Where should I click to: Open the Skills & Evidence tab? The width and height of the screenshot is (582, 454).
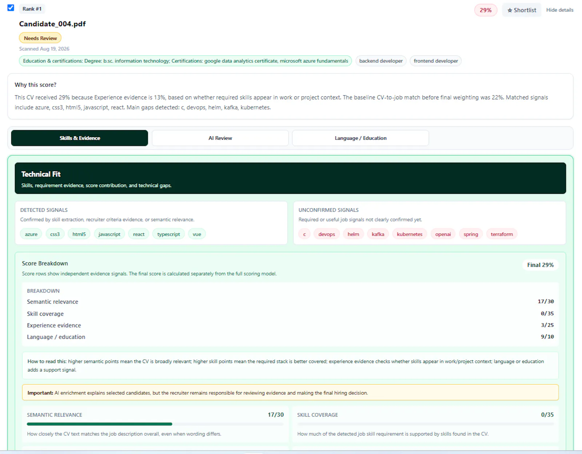[80, 138]
